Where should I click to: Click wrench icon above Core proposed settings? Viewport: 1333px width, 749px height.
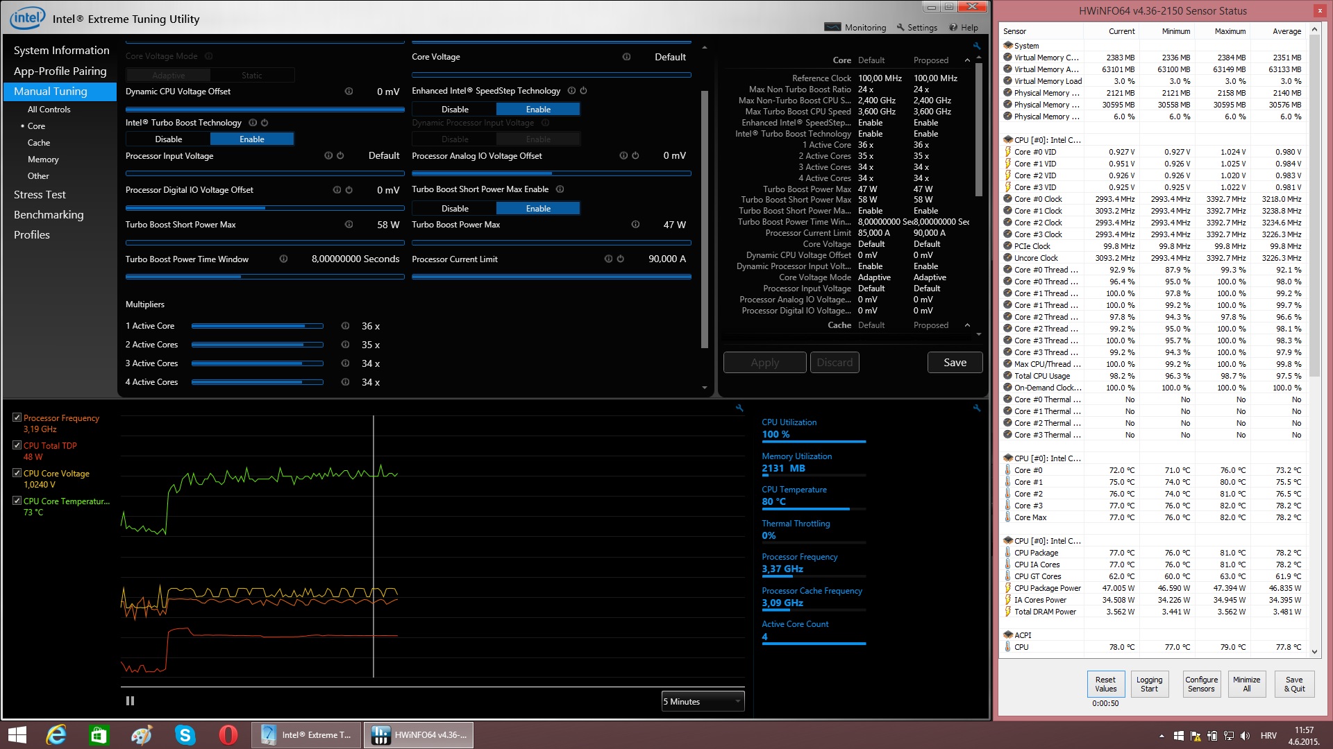977,46
